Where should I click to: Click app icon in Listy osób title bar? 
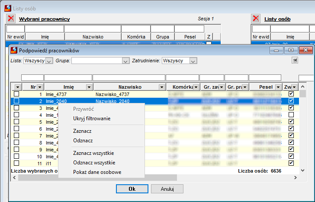pyautogui.click(x=8, y=8)
